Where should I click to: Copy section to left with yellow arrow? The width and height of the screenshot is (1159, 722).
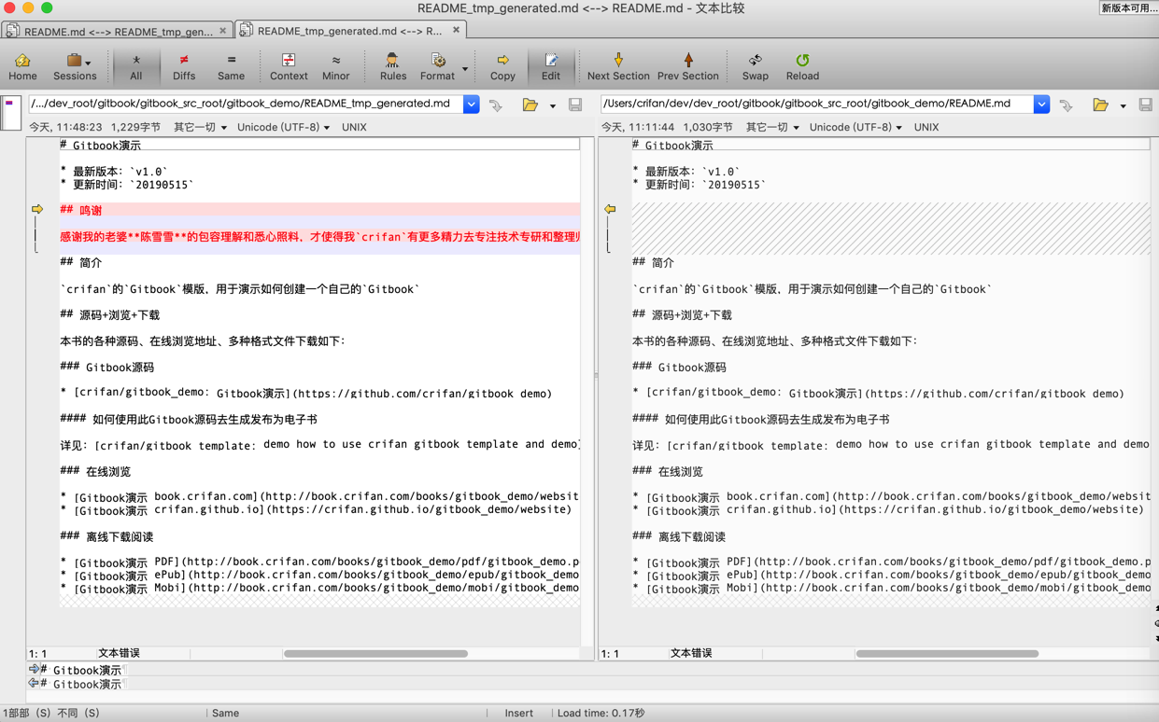[610, 209]
